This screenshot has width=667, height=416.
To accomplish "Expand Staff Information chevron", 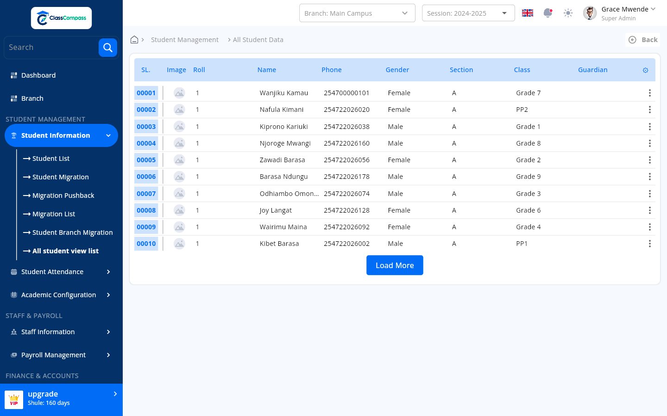I will [x=108, y=332].
